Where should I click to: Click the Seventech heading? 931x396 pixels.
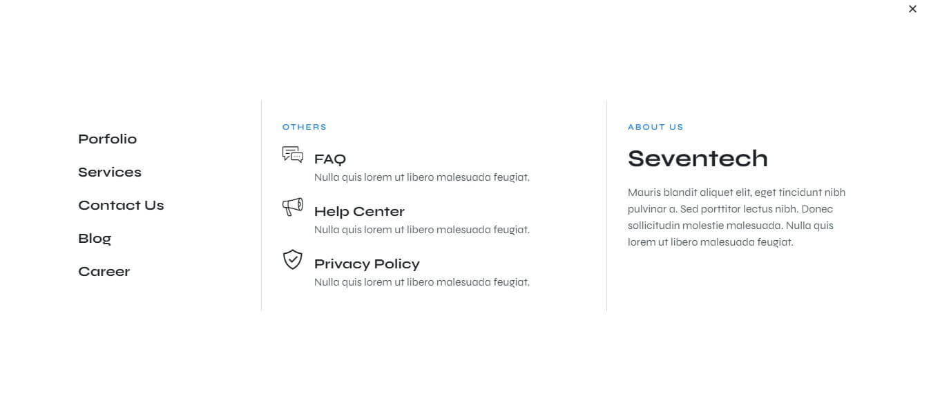tap(698, 159)
